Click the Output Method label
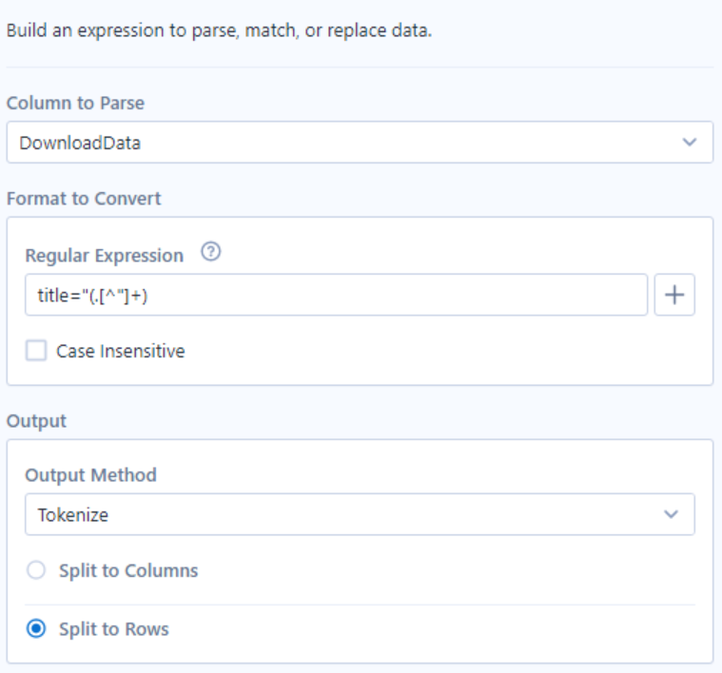The image size is (722, 673). [90, 476]
